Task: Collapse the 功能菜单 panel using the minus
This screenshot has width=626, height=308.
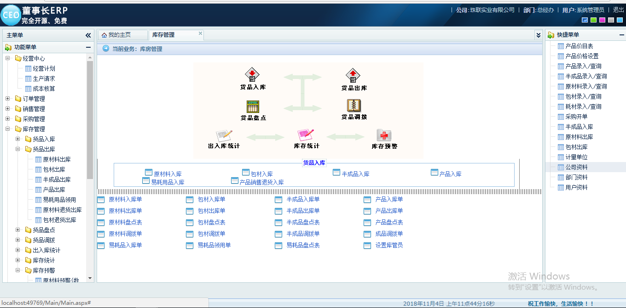Action: (88, 47)
